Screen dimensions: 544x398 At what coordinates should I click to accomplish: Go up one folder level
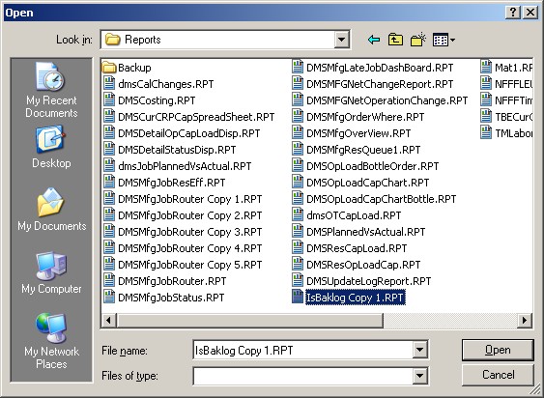(x=395, y=40)
